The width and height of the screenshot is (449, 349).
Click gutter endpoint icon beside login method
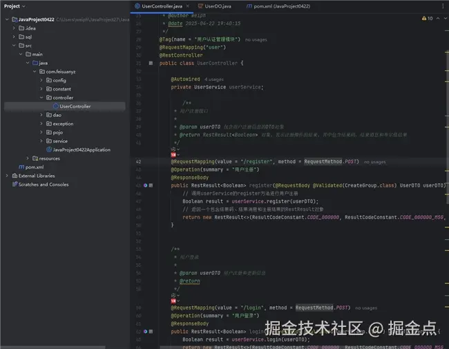[x=146, y=331]
